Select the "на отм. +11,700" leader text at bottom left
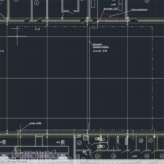The height and width of the screenshot is (164, 164). click(x=35, y=123)
